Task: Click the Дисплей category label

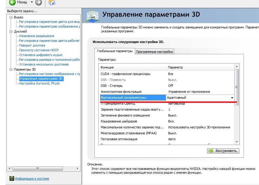Action: click(x=20, y=31)
